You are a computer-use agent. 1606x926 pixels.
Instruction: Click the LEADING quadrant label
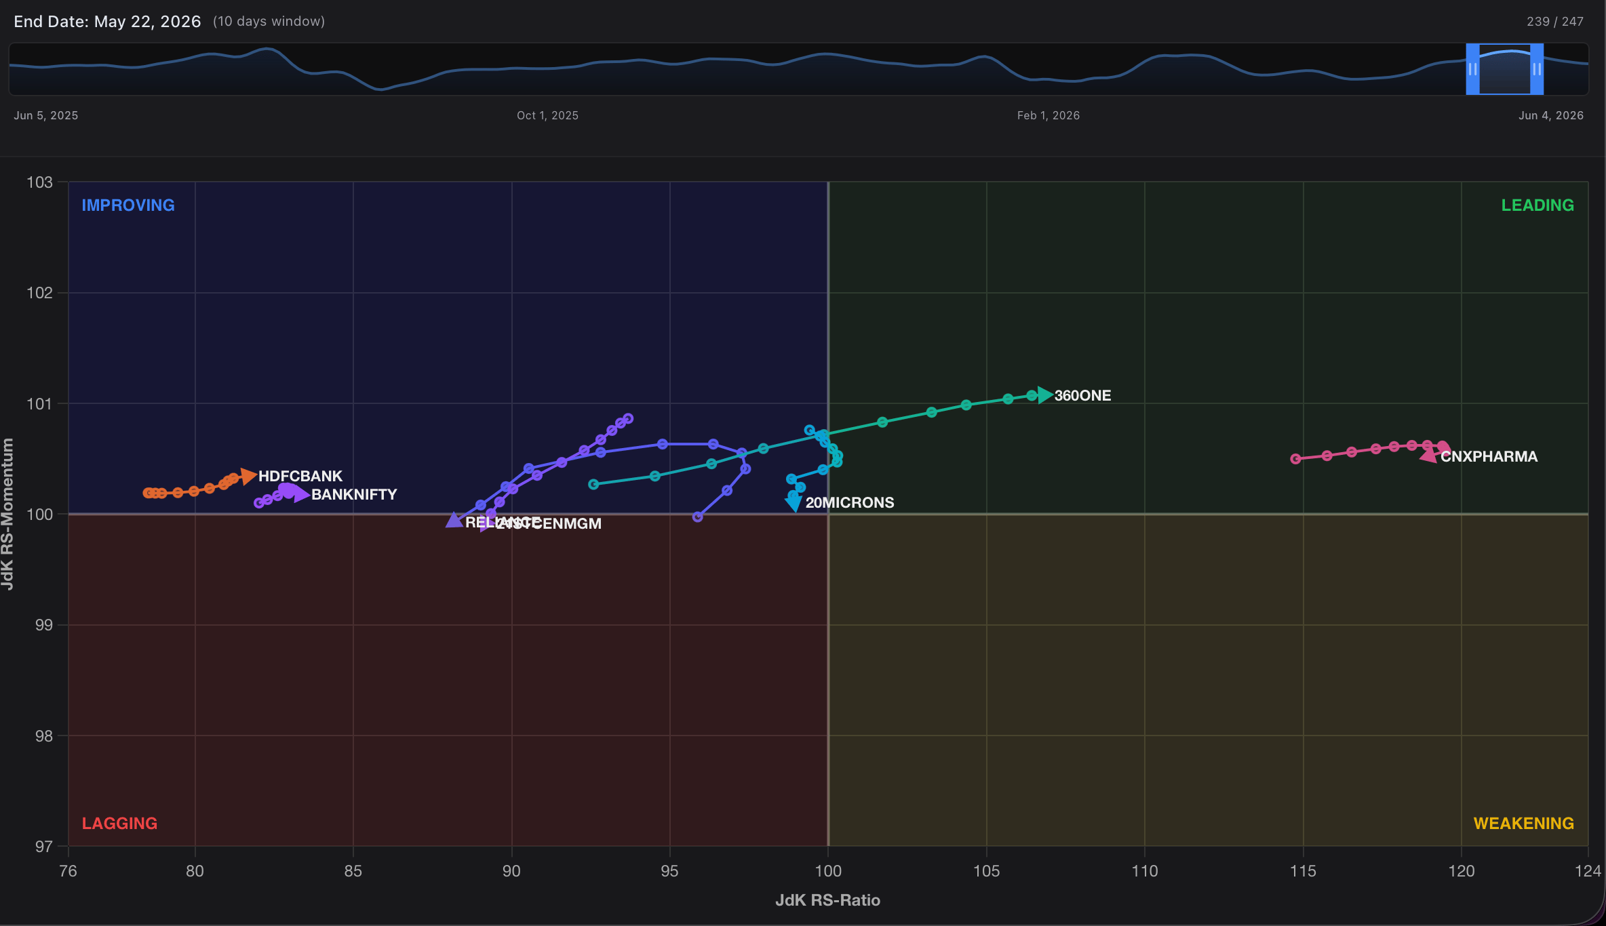pos(1538,205)
